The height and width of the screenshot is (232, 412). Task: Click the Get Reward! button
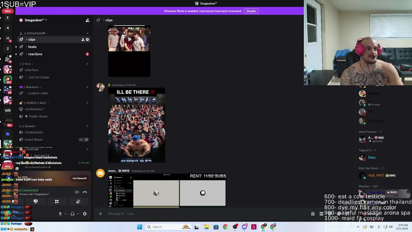pyautogui.click(x=80, y=178)
